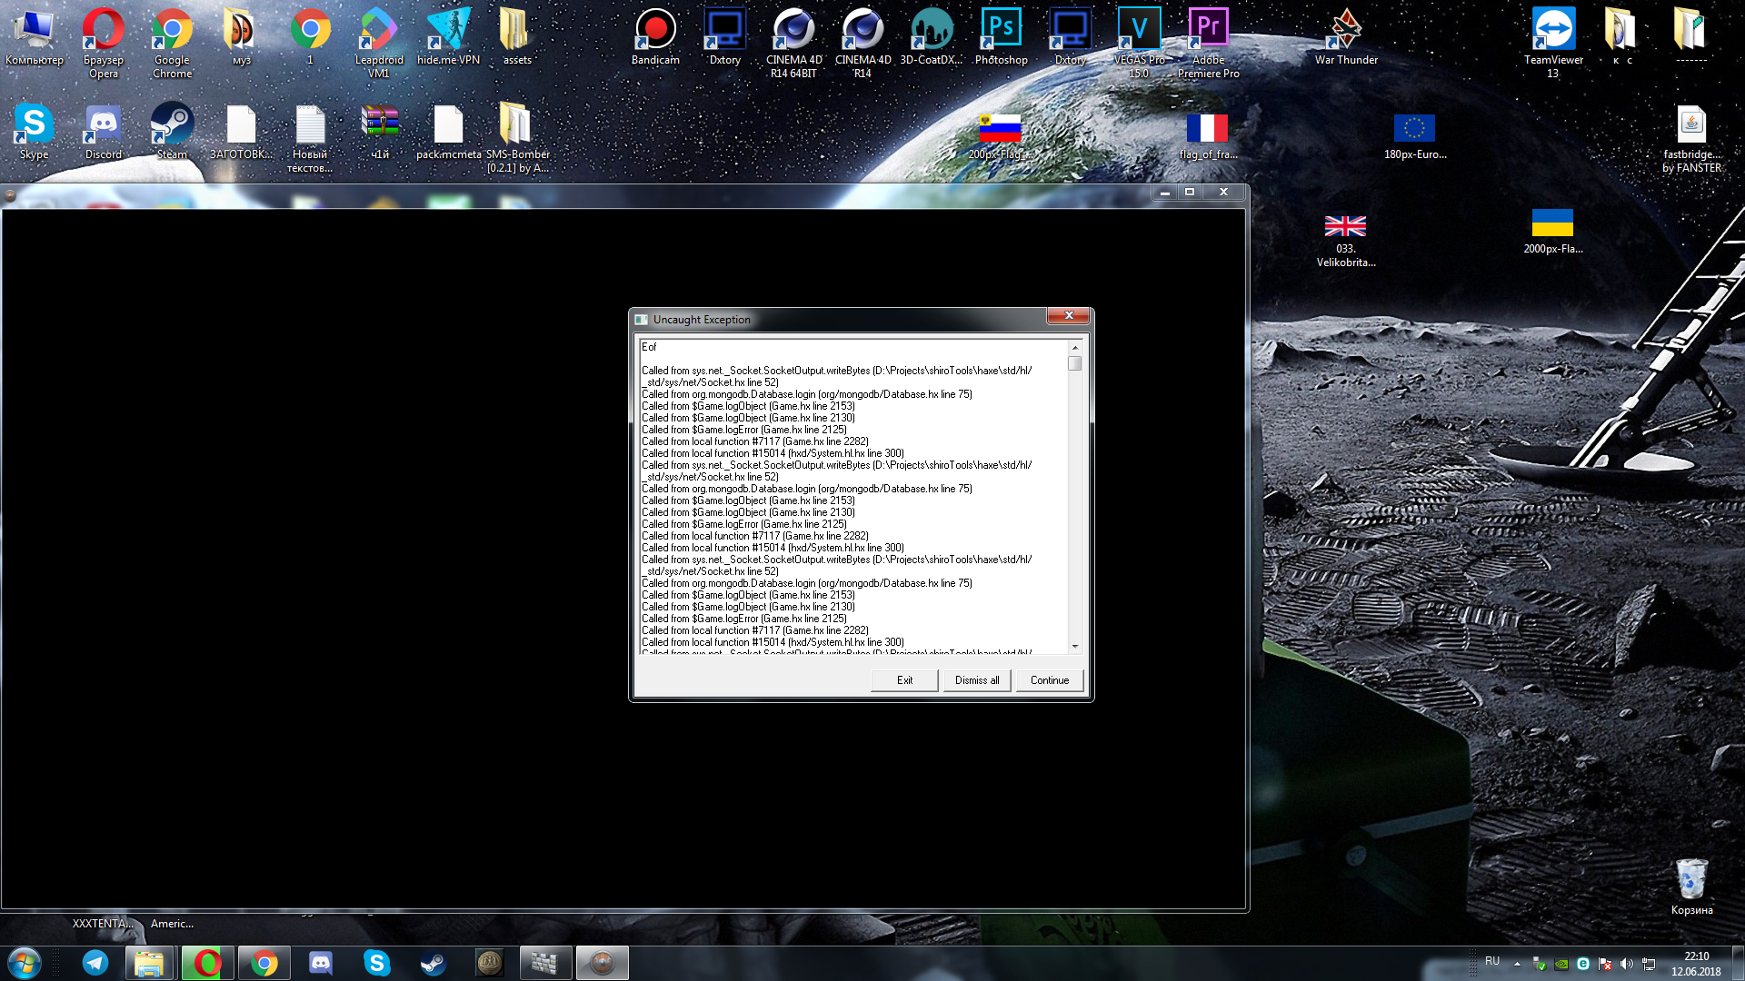
Task: Click the exception log scrollbar thumb
Action: [x=1075, y=363]
